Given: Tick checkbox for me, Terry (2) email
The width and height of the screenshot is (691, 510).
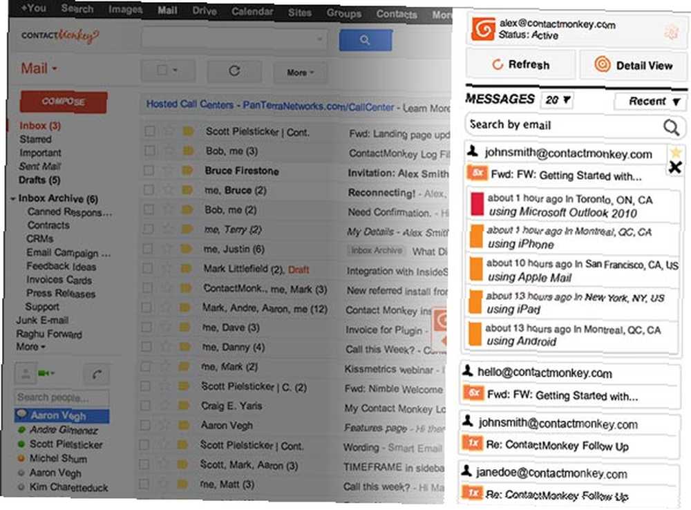Looking at the screenshot, I should point(148,229).
